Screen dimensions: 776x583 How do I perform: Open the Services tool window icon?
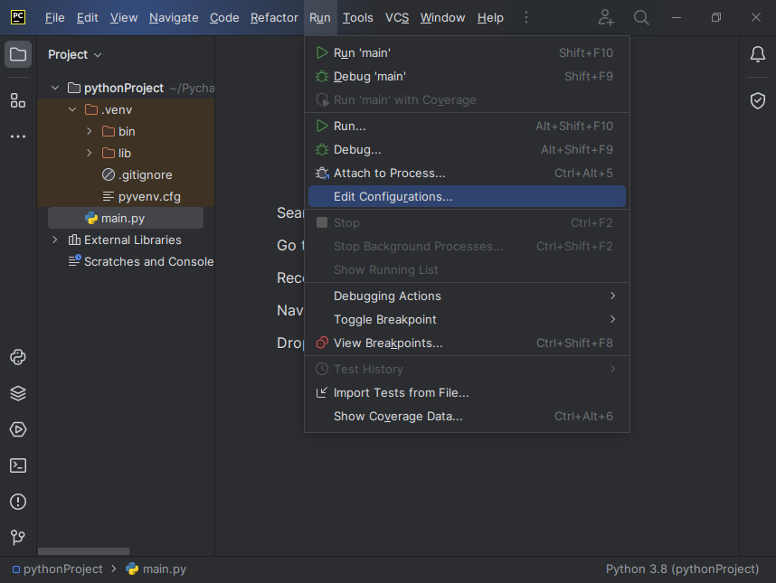18,429
